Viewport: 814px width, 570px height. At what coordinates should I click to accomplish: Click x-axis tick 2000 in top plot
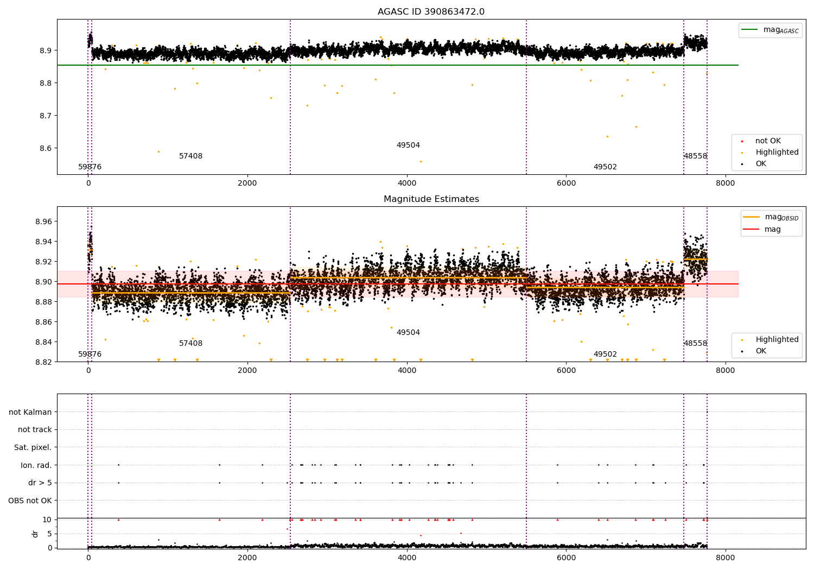point(247,183)
